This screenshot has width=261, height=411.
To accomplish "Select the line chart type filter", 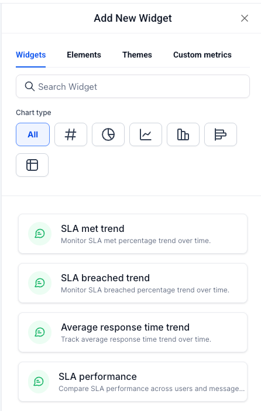I will [146, 134].
